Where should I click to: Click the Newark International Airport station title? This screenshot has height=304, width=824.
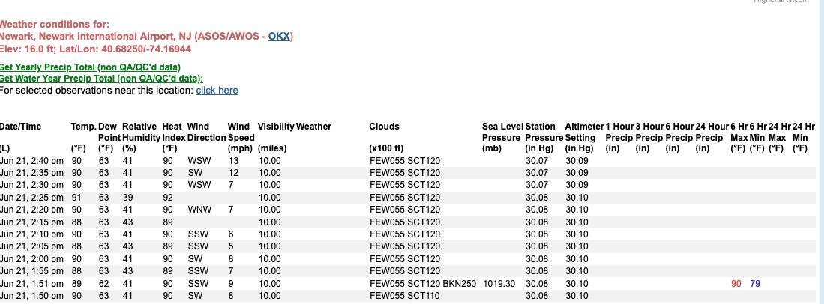147,37
